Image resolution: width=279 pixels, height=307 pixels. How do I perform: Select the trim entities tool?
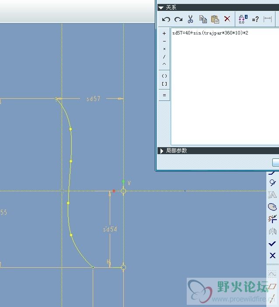[x=272, y=219]
